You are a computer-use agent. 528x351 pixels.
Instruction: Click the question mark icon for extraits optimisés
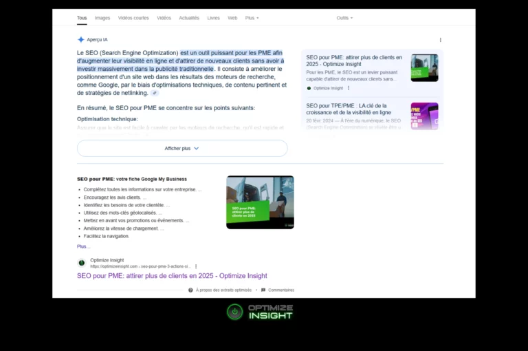190,290
